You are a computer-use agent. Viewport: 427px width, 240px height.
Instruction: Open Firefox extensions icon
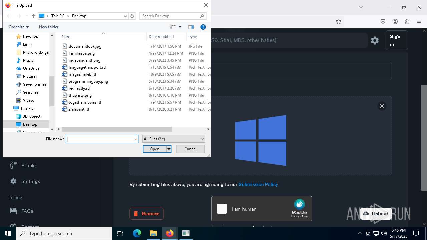coord(407,21)
